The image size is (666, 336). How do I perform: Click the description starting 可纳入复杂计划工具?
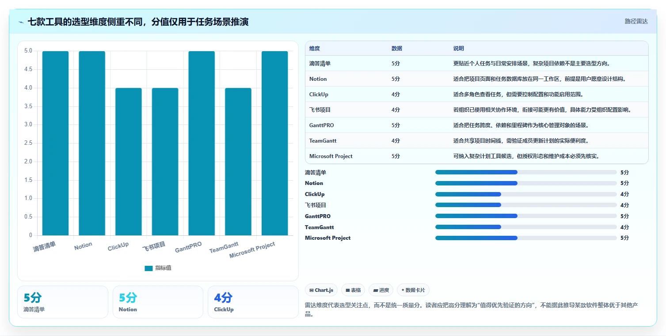(526, 156)
